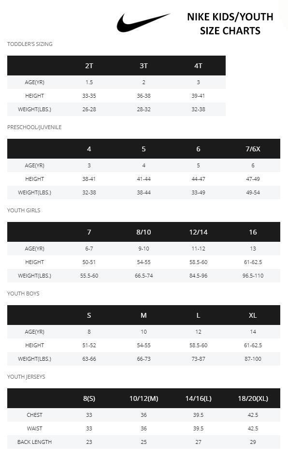Click the Youth Boys section heading
The width and height of the screenshot is (288, 456).
click(x=23, y=294)
